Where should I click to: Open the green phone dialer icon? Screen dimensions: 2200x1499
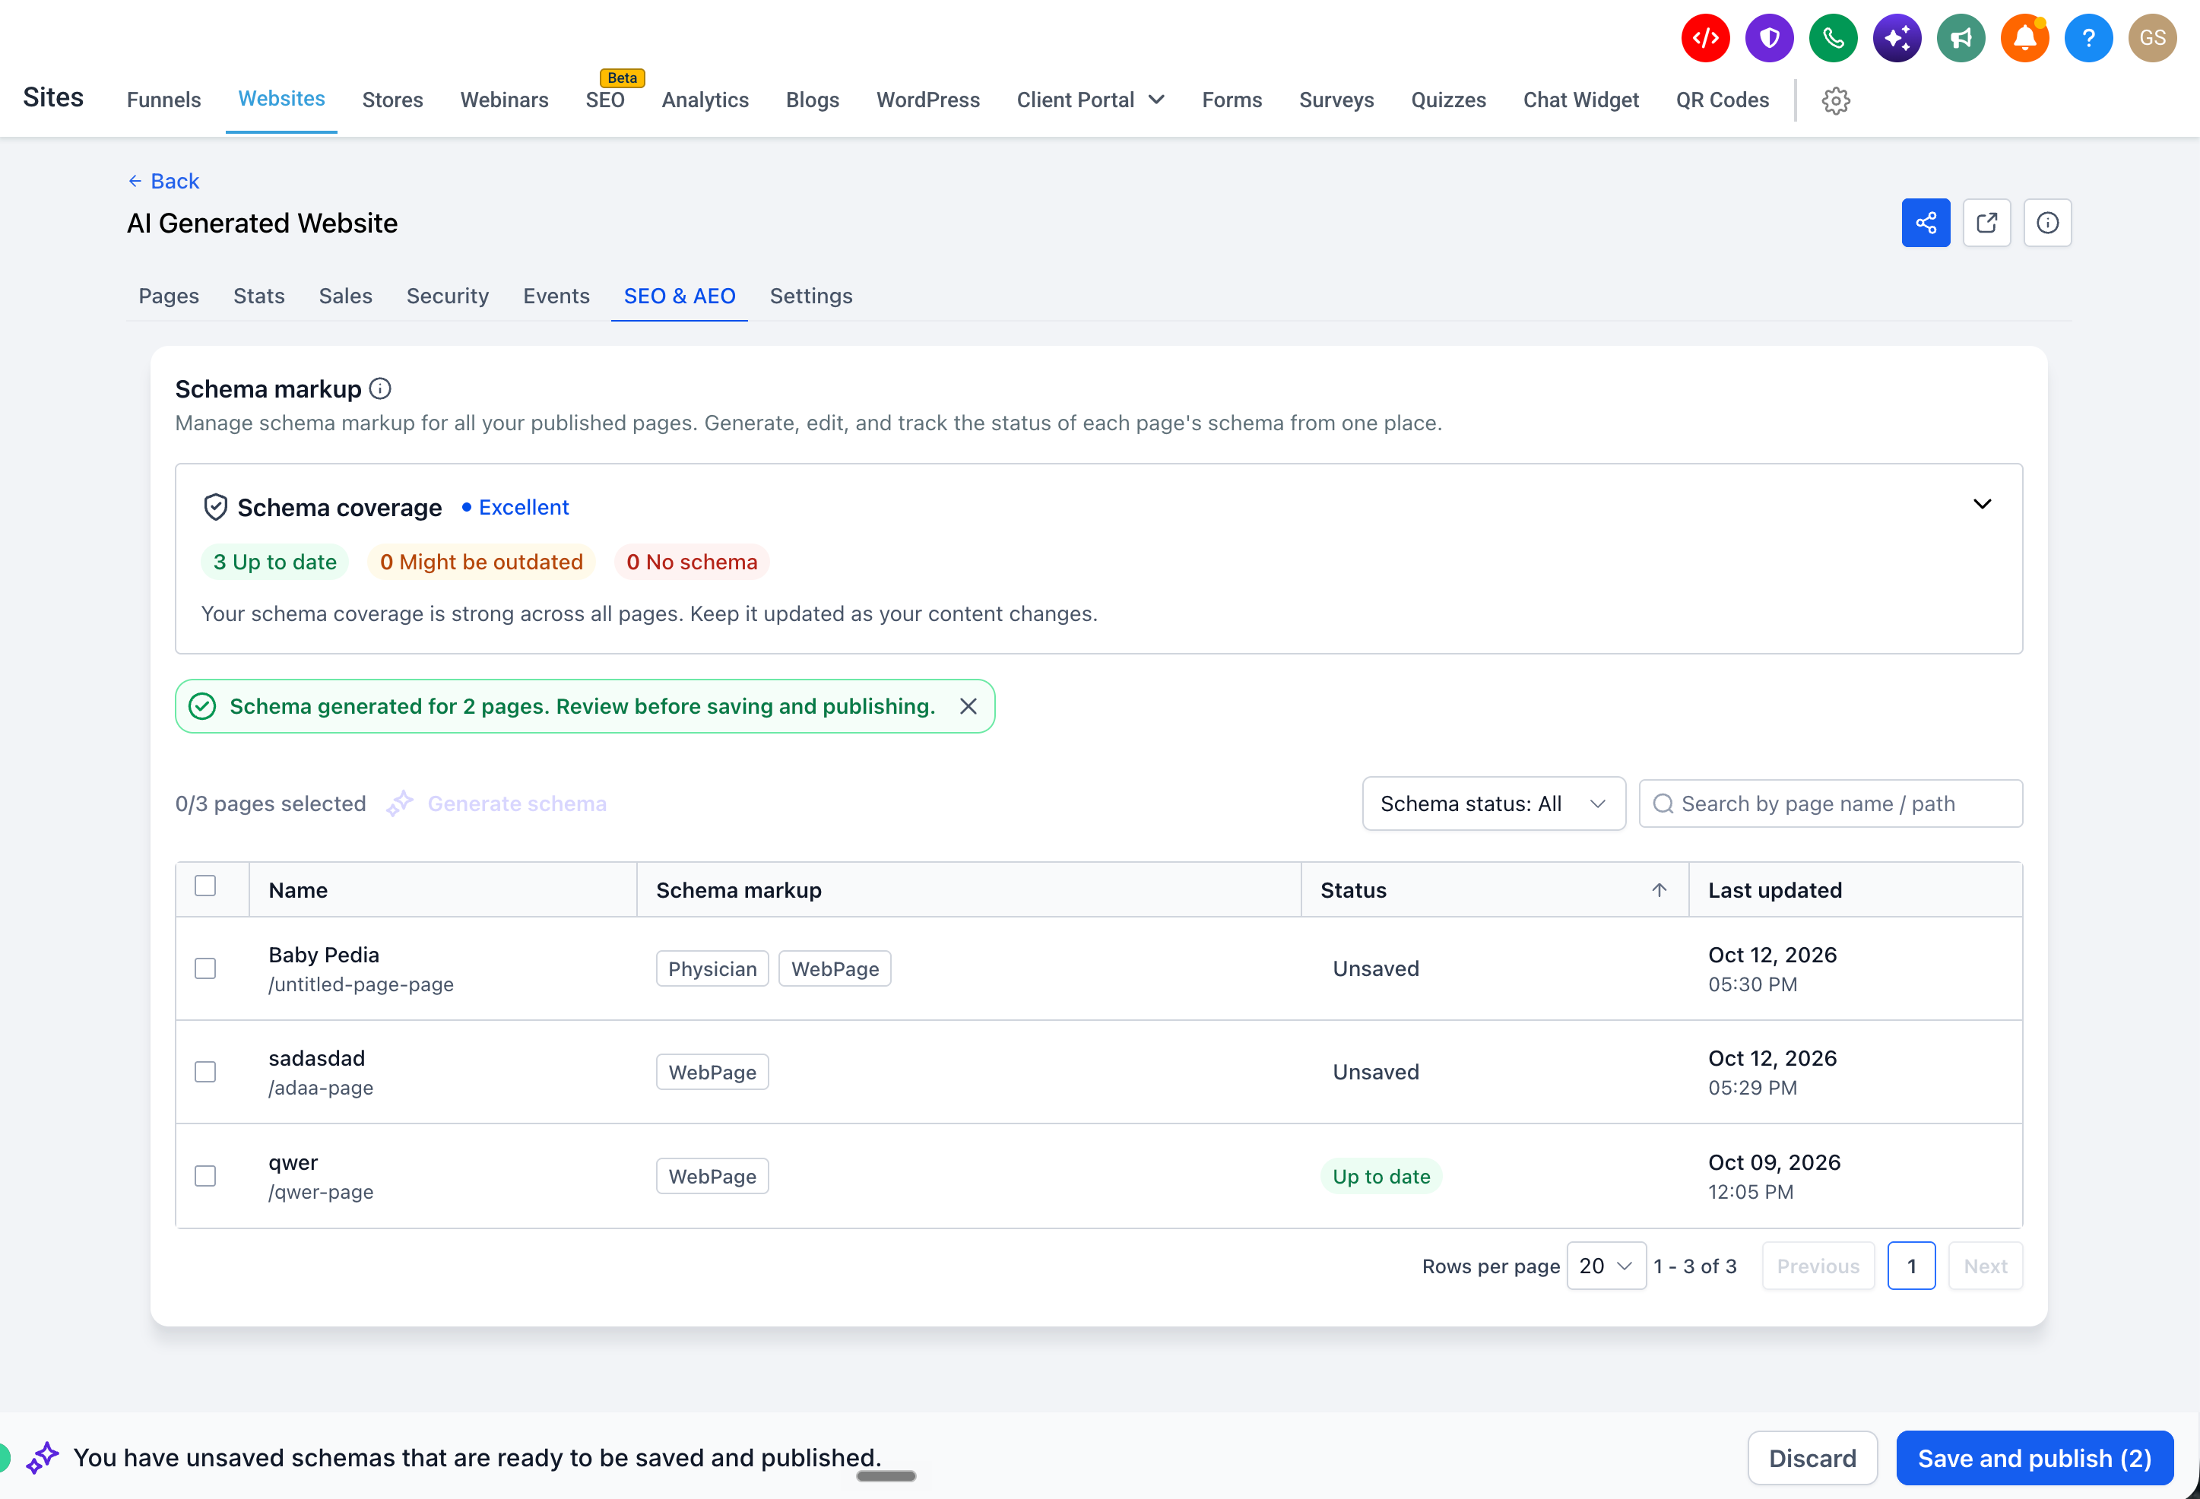point(1833,38)
